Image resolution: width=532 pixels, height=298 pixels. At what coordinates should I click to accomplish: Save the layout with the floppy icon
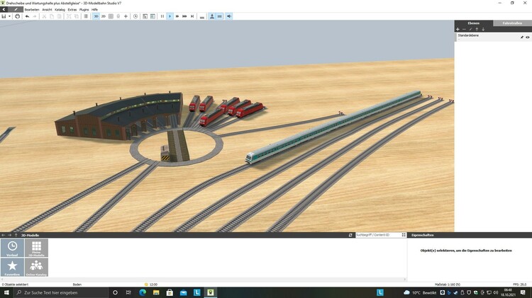coord(4,16)
